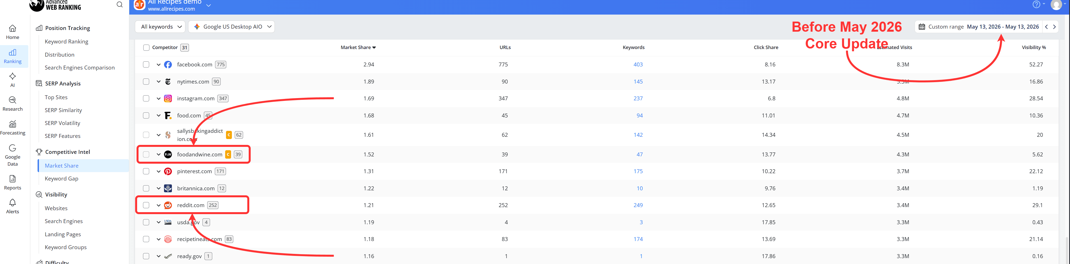Check the usda.gov row checkbox
This screenshot has height=264, width=1070.
pyautogui.click(x=146, y=222)
